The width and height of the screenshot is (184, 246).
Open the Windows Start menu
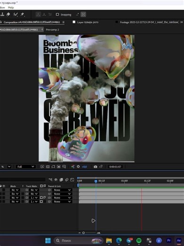point(48,241)
